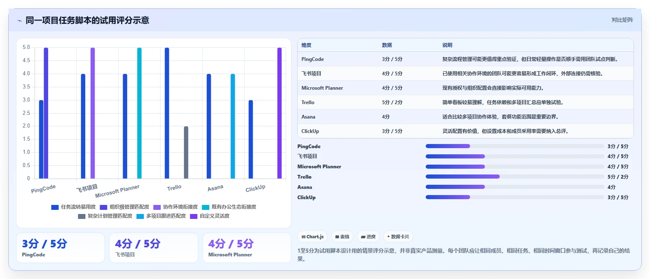Select the ClickUp progress bar
This screenshot has height=279, width=650.
(x=515, y=197)
